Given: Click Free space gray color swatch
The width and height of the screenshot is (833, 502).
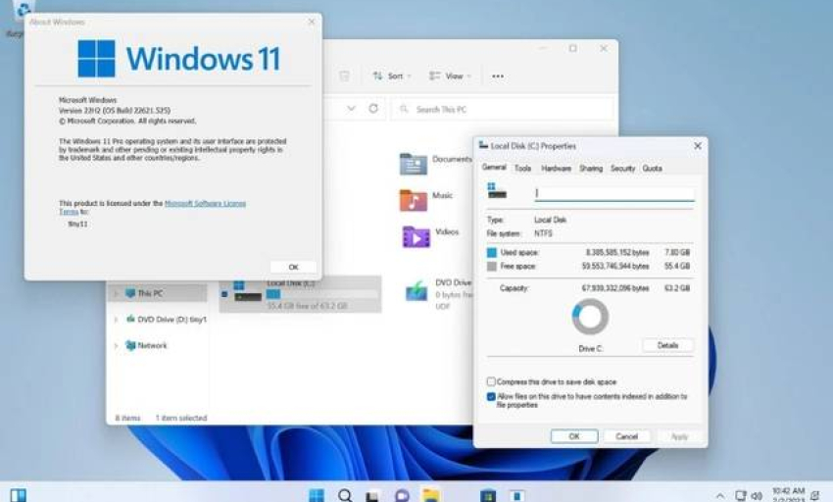Looking at the screenshot, I should tap(492, 266).
